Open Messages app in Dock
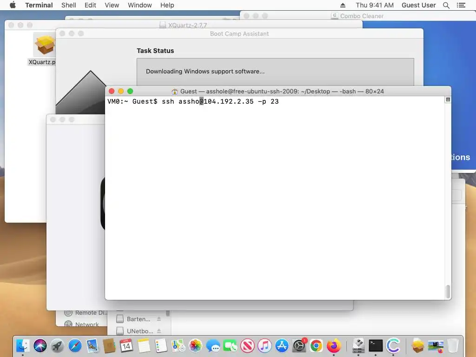Image resolution: width=476 pixels, height=357 pixels. coord(213,345)
